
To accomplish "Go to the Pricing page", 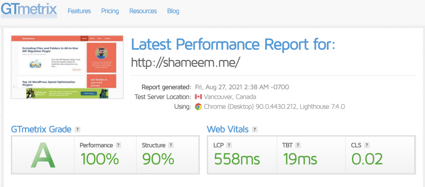I will click(110, 11).
